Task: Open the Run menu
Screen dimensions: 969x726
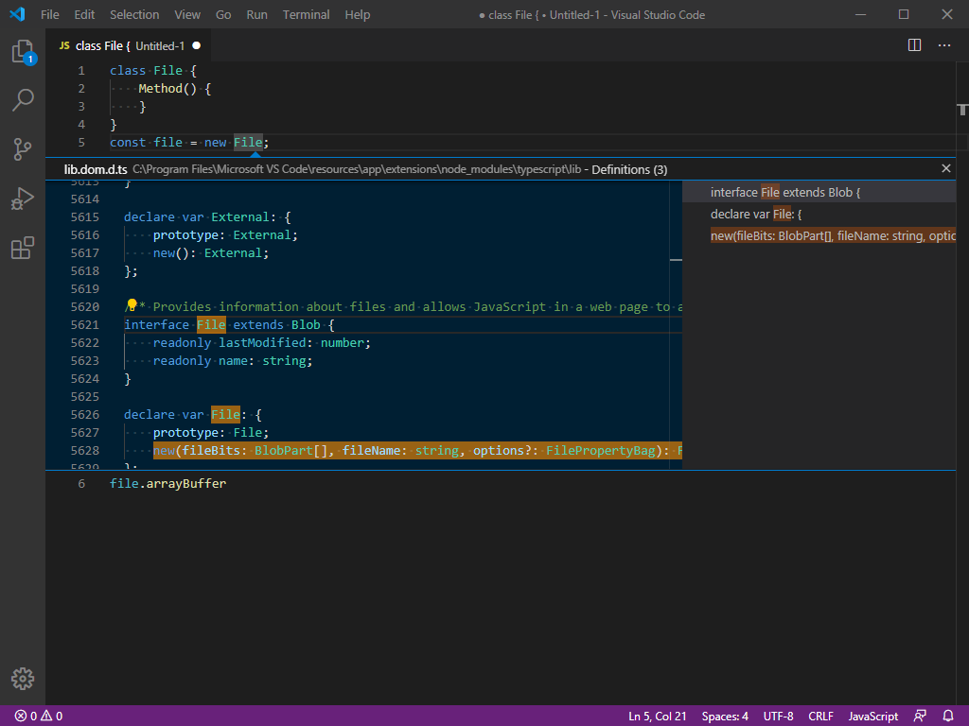Action: pyautogui.click(x=257, y=15)
